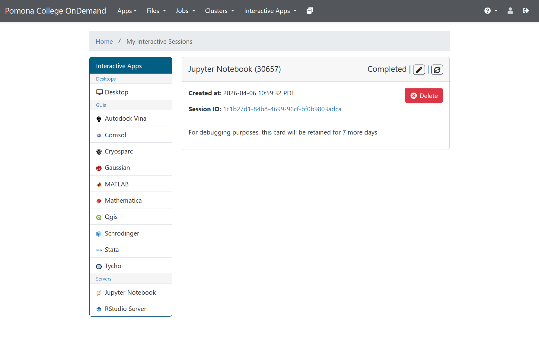Image resolution: width=539 pixels, height=355 pixels.
Task: Select Jupyter Notebook under Servers
Action: point(131,292)
